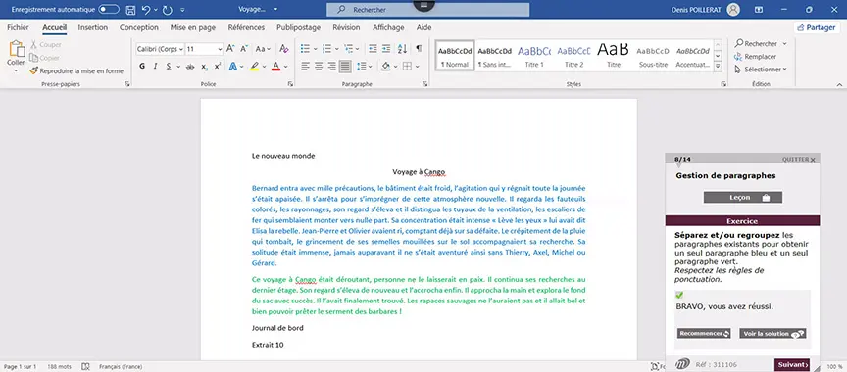Image resolution: width=847 pixels, height=372 pixels.
Task: Collapse the ribbon with the chevron
Action: coord(839,84)
